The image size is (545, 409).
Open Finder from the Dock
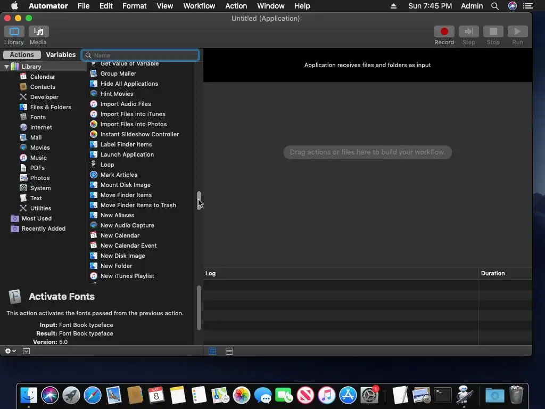[x=29, y=396]
